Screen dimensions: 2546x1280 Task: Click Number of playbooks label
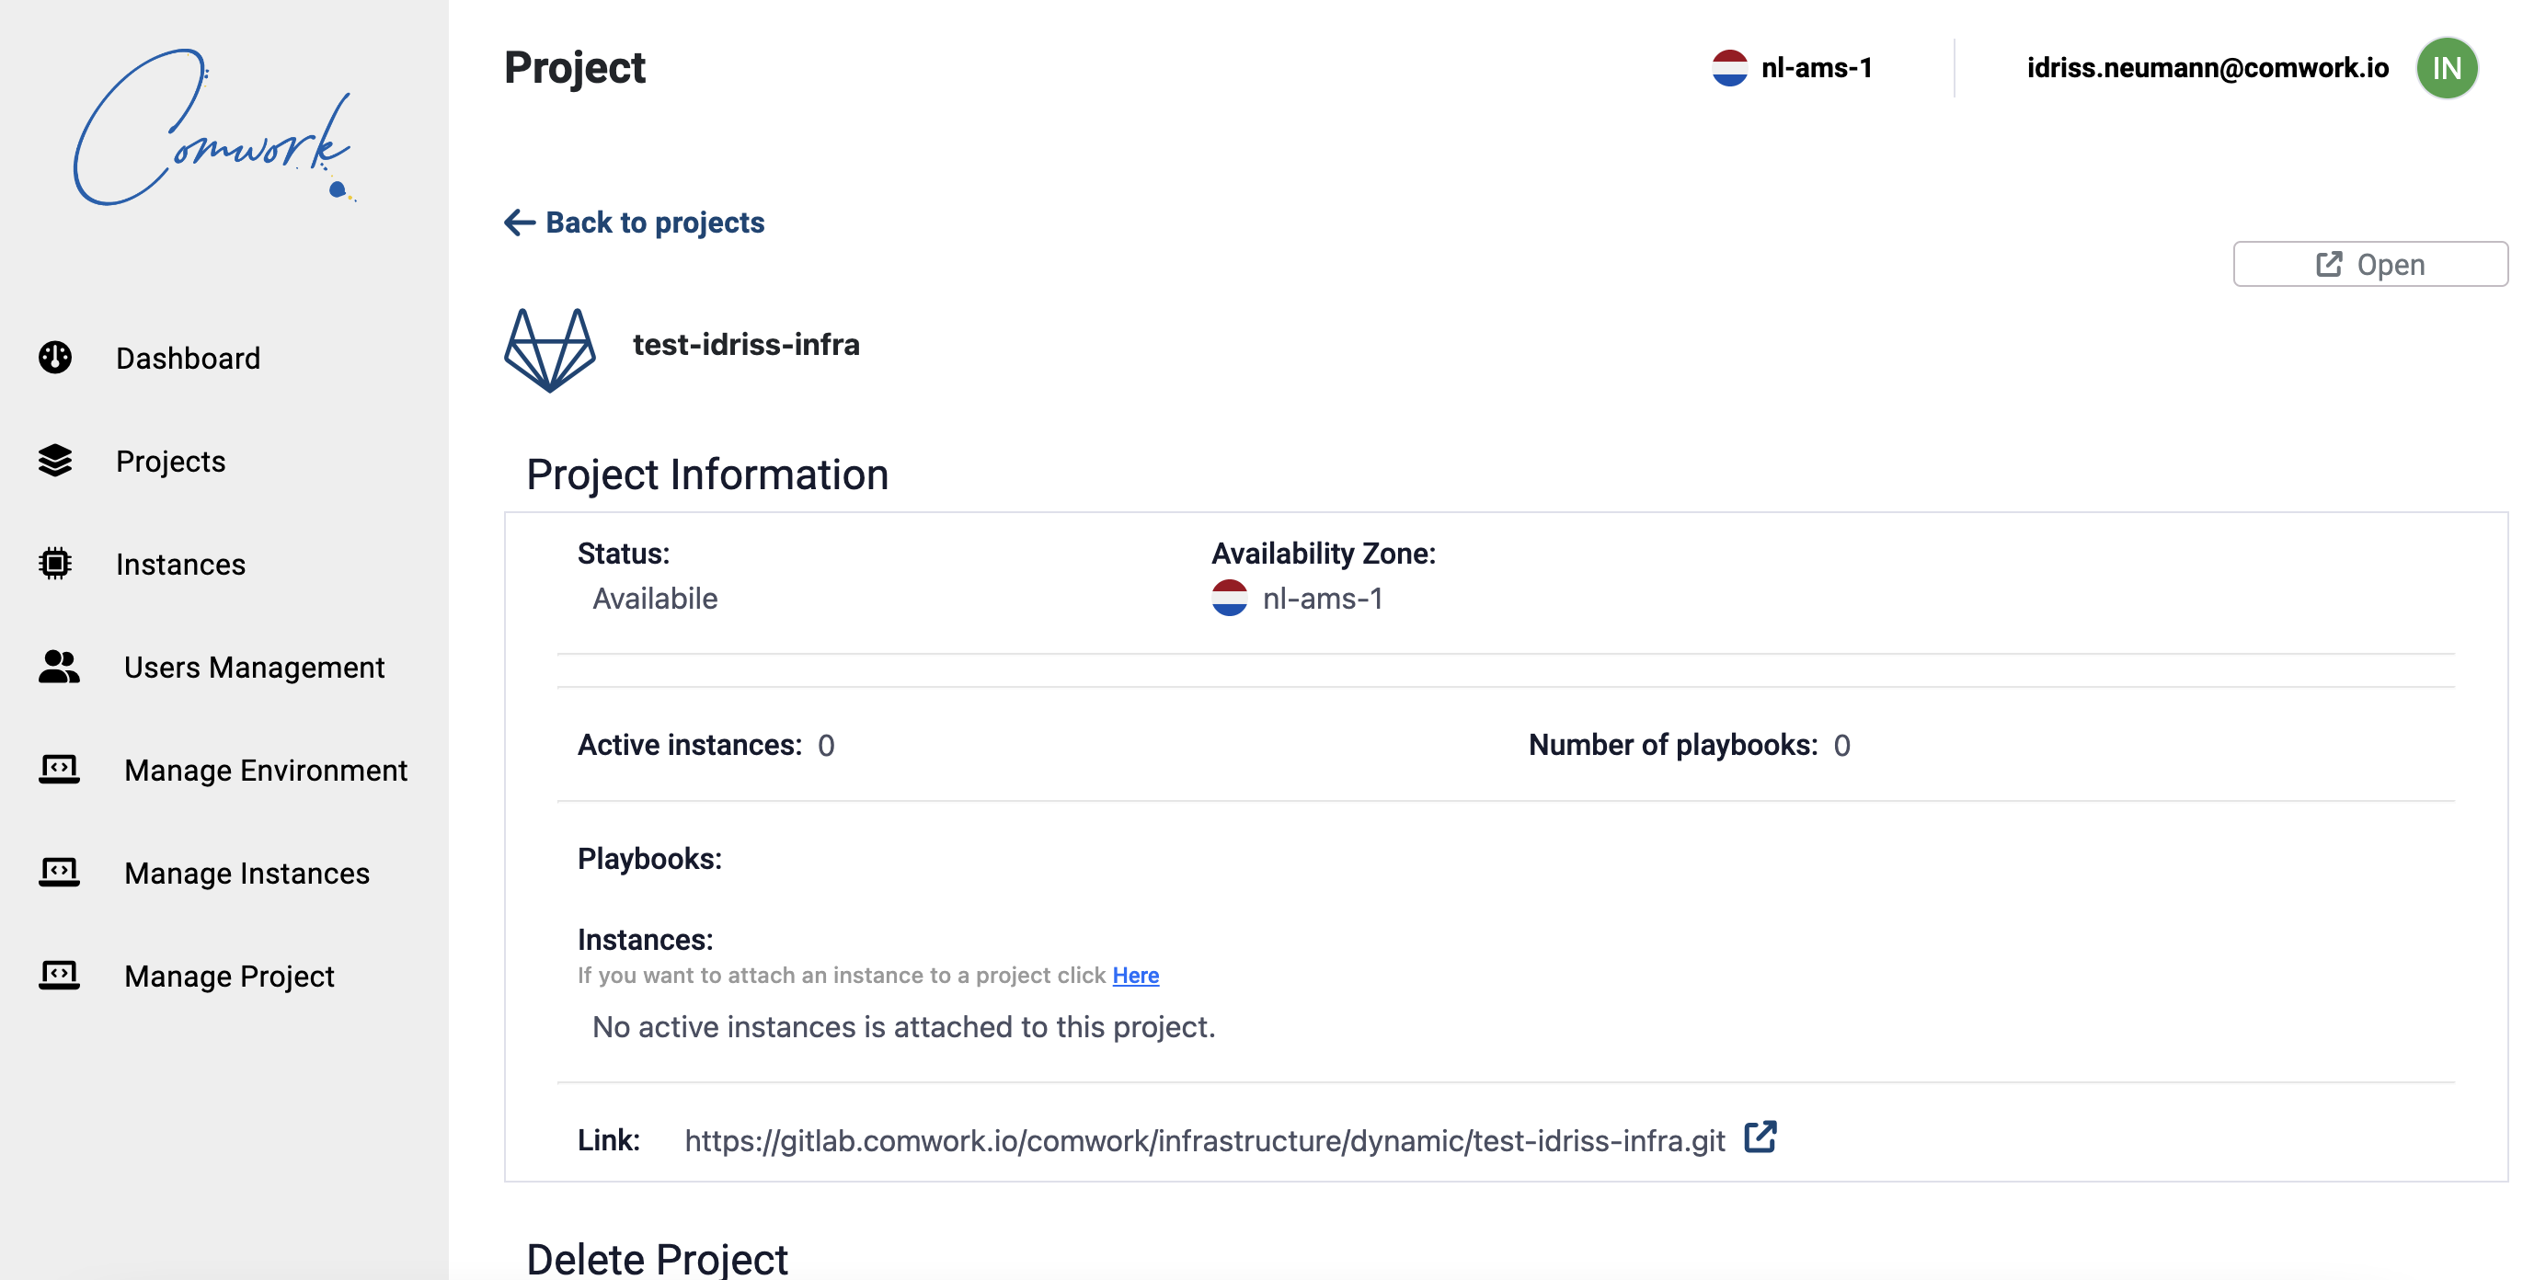pos(1673,745)
